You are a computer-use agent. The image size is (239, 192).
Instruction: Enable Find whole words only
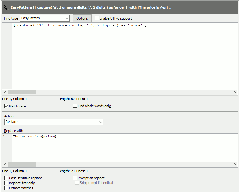click(75, 106)
